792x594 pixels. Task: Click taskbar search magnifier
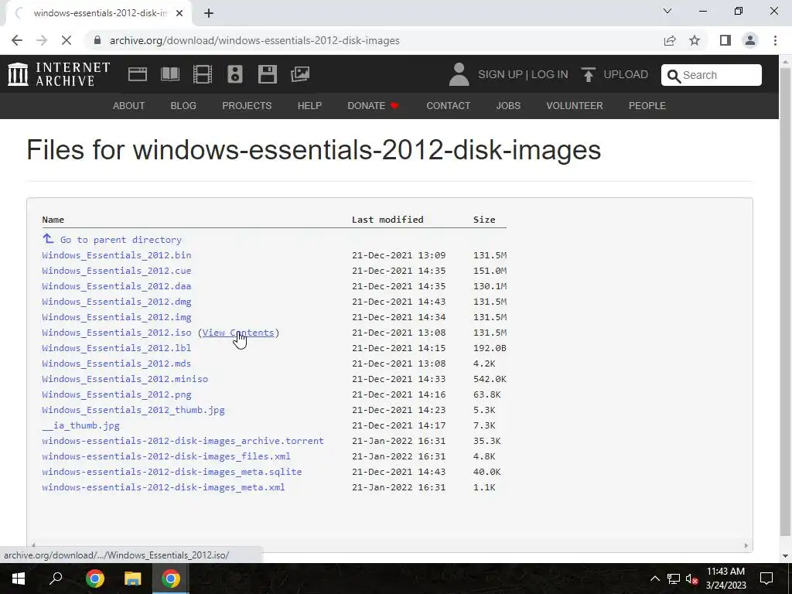coord(56,579)
